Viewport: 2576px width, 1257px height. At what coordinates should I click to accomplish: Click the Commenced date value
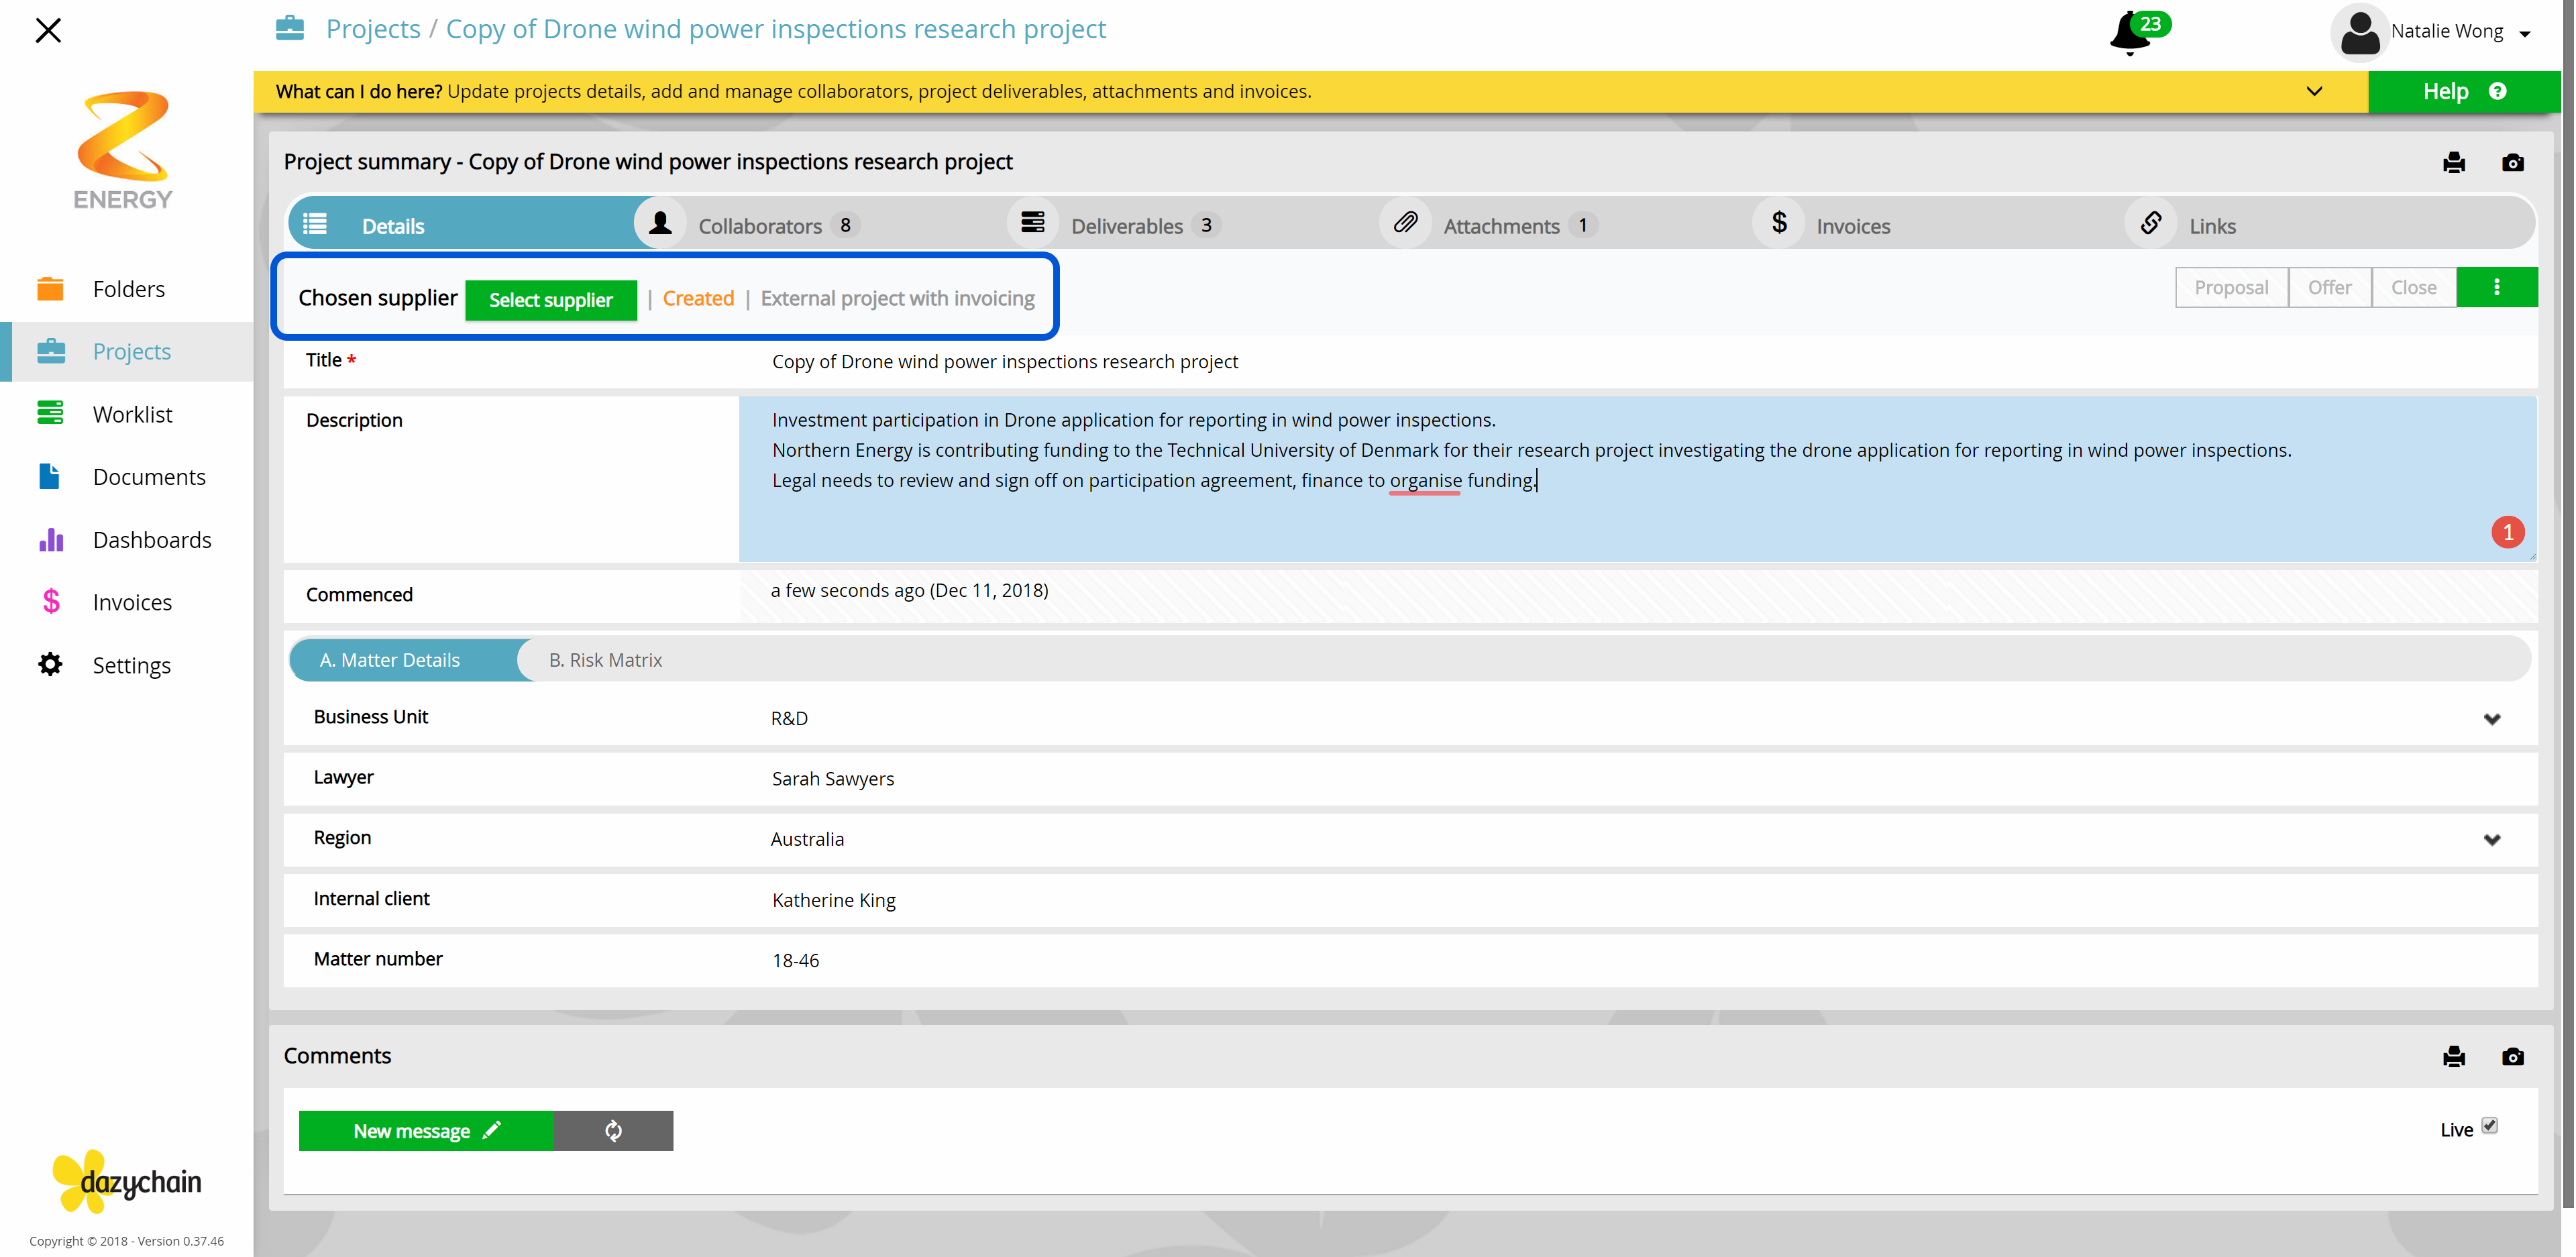point(909,590)
